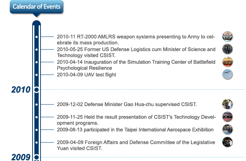Open the Taipei International Aerospace Exhibition entry
Image resolution: width=246 pixels, height=161 pixels.
(135, 130)
